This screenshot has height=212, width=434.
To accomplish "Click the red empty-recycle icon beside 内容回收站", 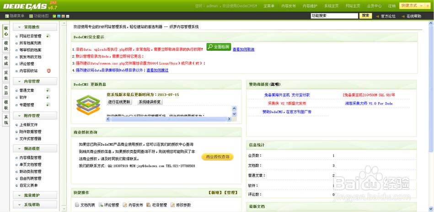I will coord(48,71).
